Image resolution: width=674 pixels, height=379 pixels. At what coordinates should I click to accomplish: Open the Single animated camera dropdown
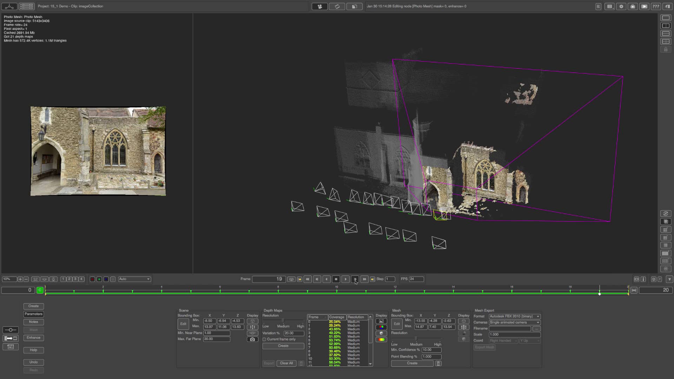[x=514, y=322]
